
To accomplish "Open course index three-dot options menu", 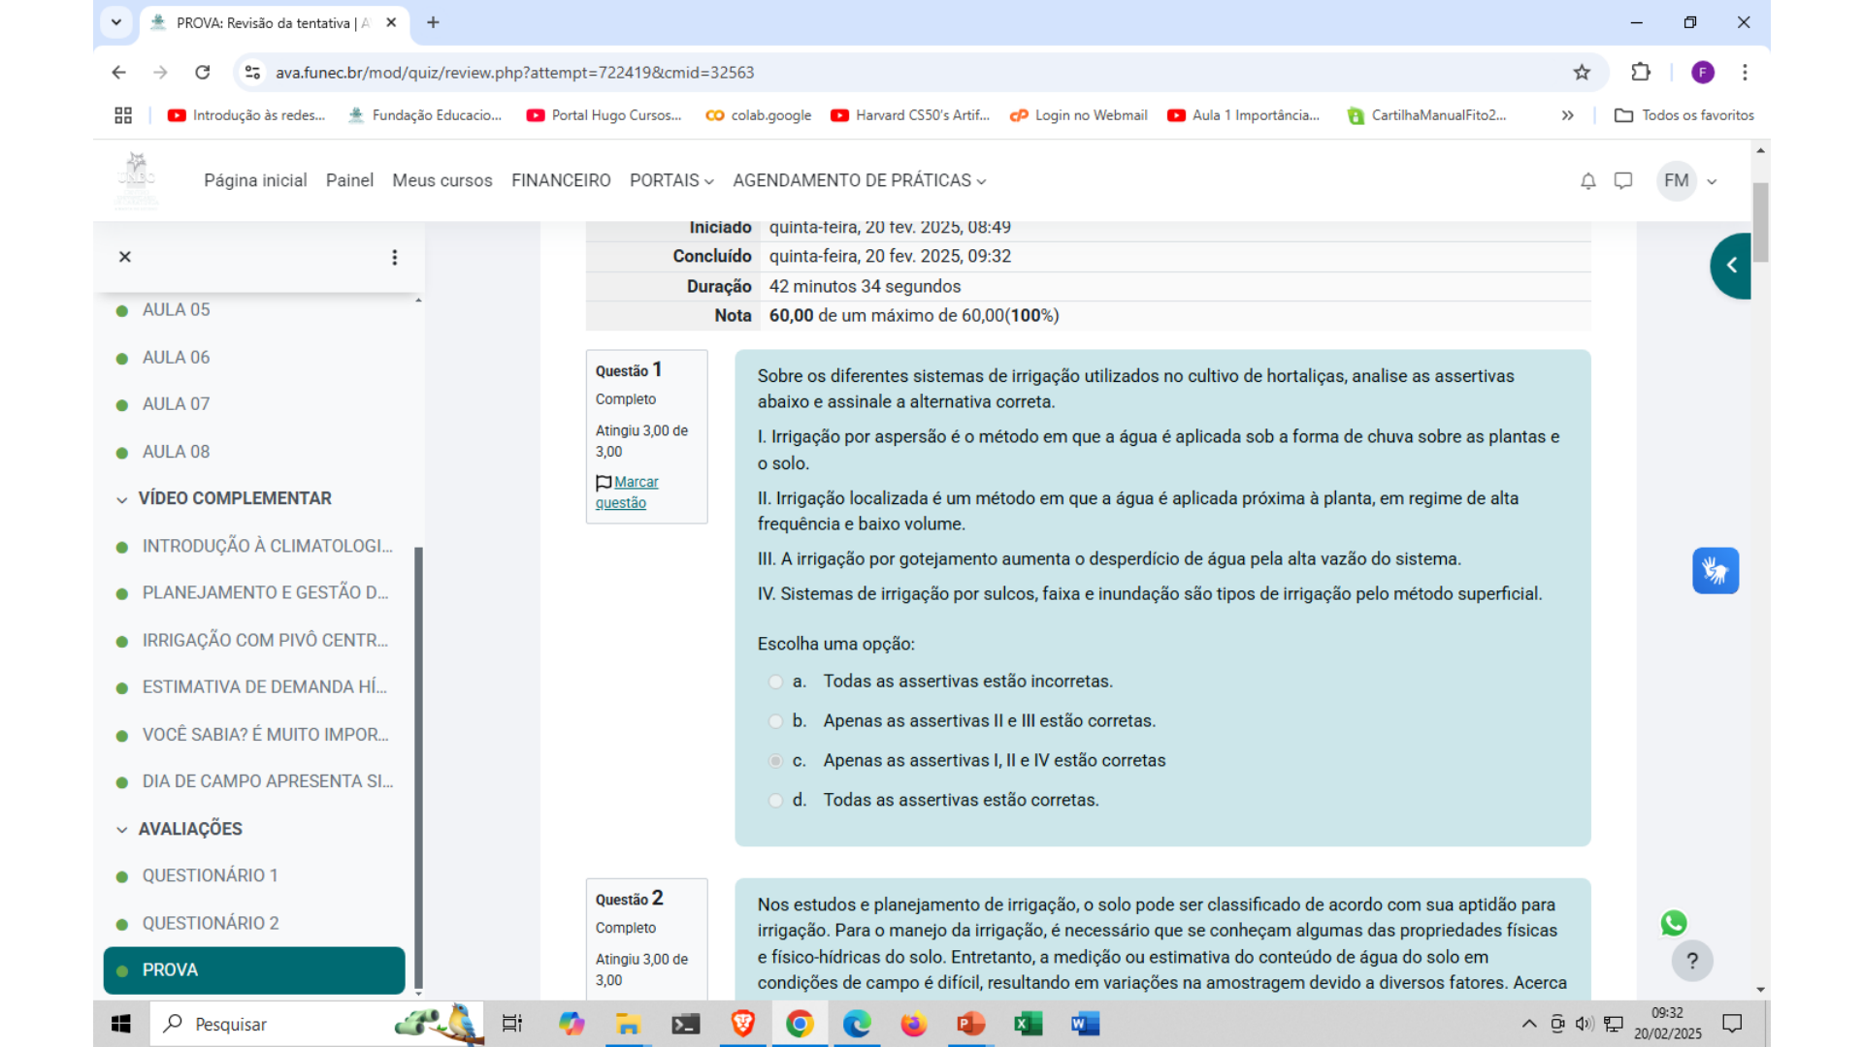I will (x=394, y=257).
